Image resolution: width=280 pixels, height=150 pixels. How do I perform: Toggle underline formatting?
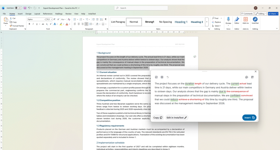pyautogui.click(x=37, y=24)
